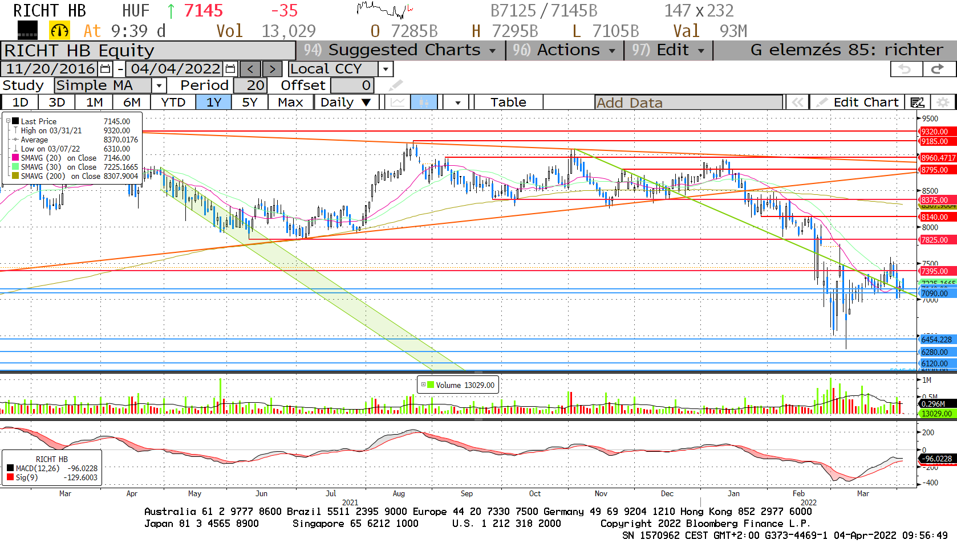Viewport: 957px width, 560px height.
Task: Click SMAVG (200) olive color swatch
Action: click(15, 176)
